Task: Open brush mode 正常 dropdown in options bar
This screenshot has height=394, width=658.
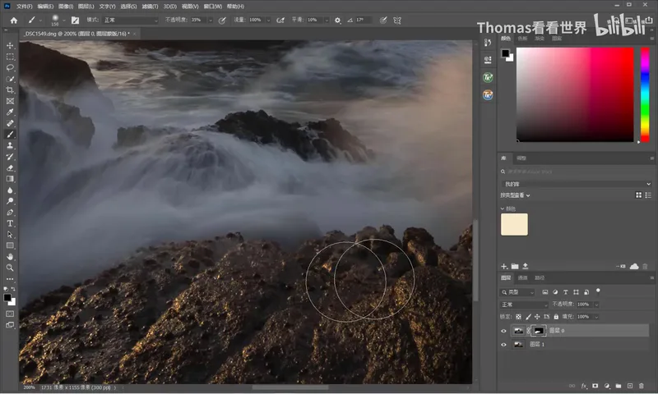Action: (131, 20)
